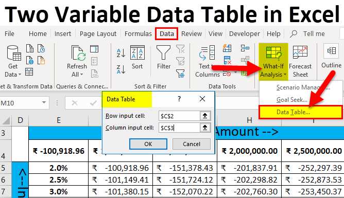Switch to the Review tab
This screenshot has width=344, height=198.
[192, 34]
